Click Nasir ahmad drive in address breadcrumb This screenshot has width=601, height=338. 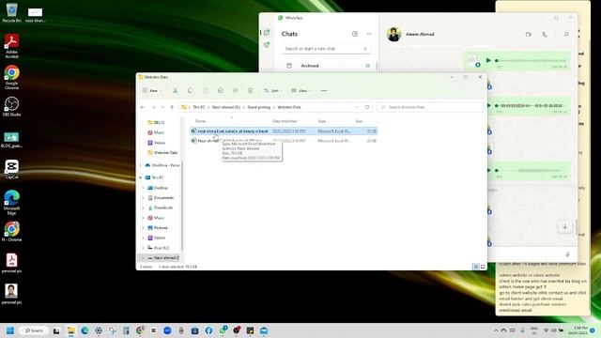point(226,107)
